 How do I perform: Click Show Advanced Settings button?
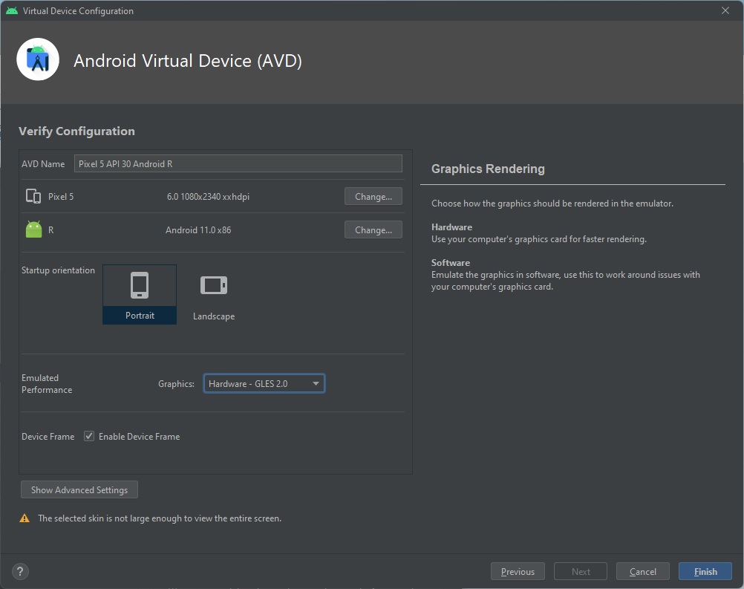[79, 489]
